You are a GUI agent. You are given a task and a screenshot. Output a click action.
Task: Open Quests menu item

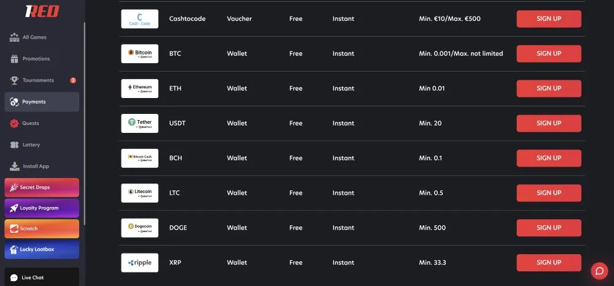(42, 124)
